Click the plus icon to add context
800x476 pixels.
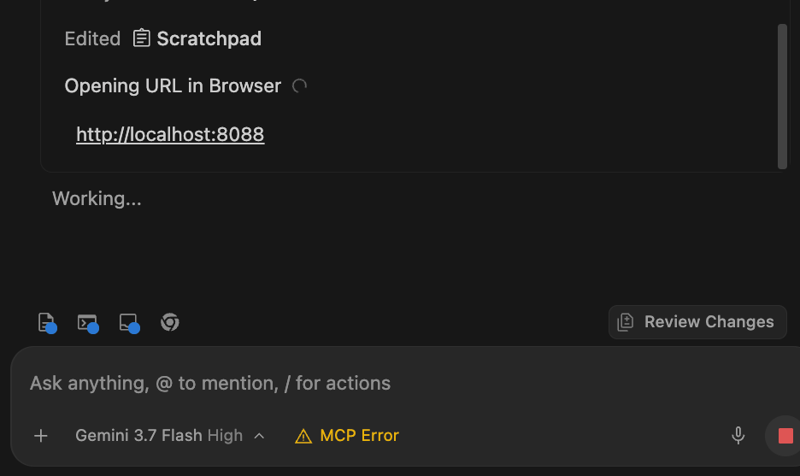click(x=41, y=436)
